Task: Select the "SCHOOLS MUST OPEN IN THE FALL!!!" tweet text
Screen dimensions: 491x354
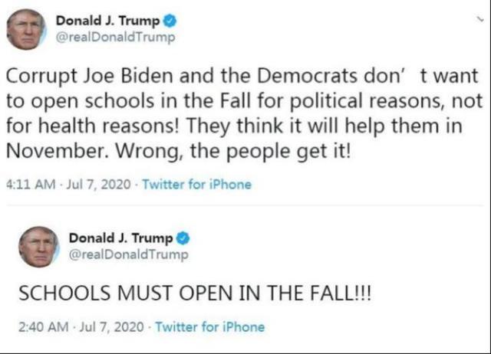Action: (196, 293)
